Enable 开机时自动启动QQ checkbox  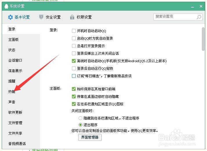pos(74,31)
